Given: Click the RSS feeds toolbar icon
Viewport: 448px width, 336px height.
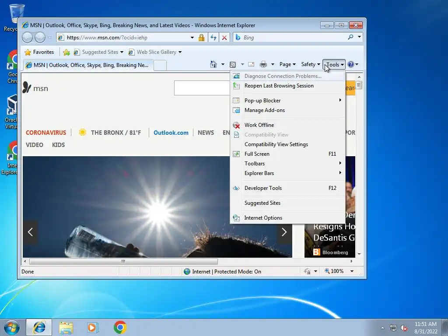Looking at the screenshot, I should (x=233, y=65).
